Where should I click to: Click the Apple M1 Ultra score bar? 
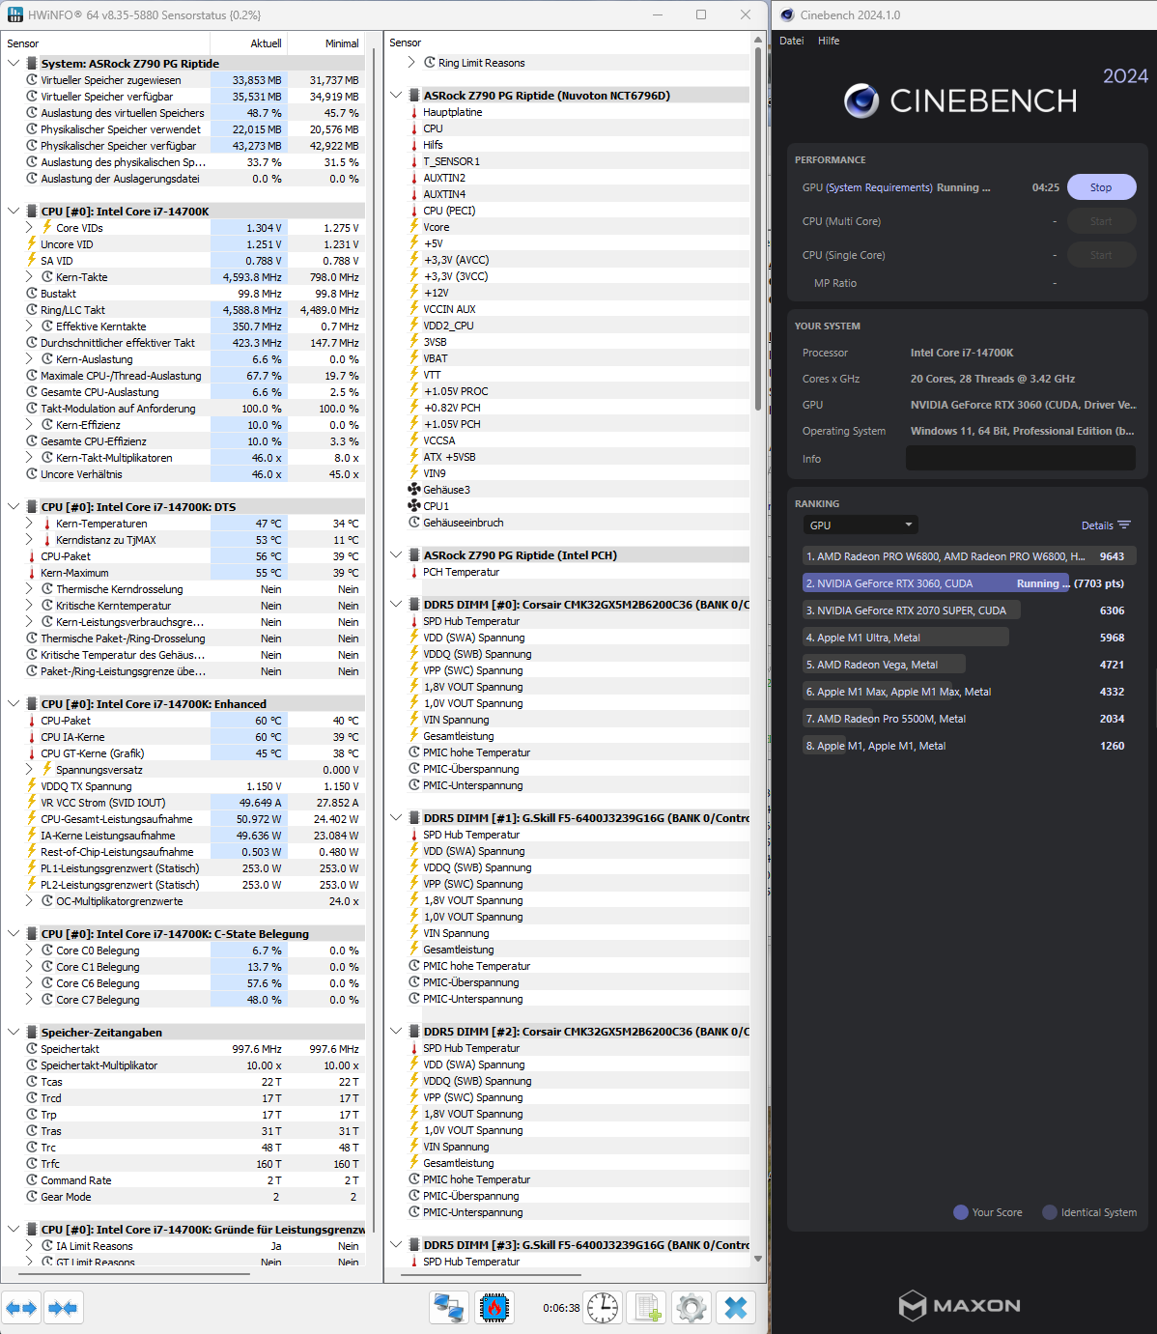[906, 638]
